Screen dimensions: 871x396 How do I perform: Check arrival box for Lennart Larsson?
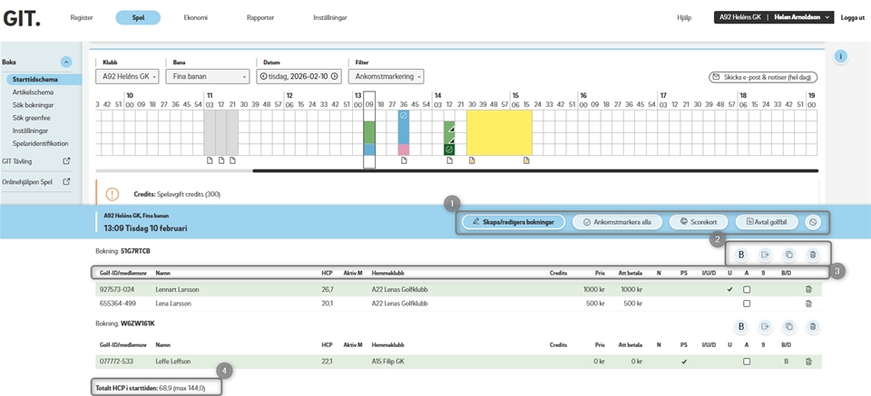click(746, 290)
